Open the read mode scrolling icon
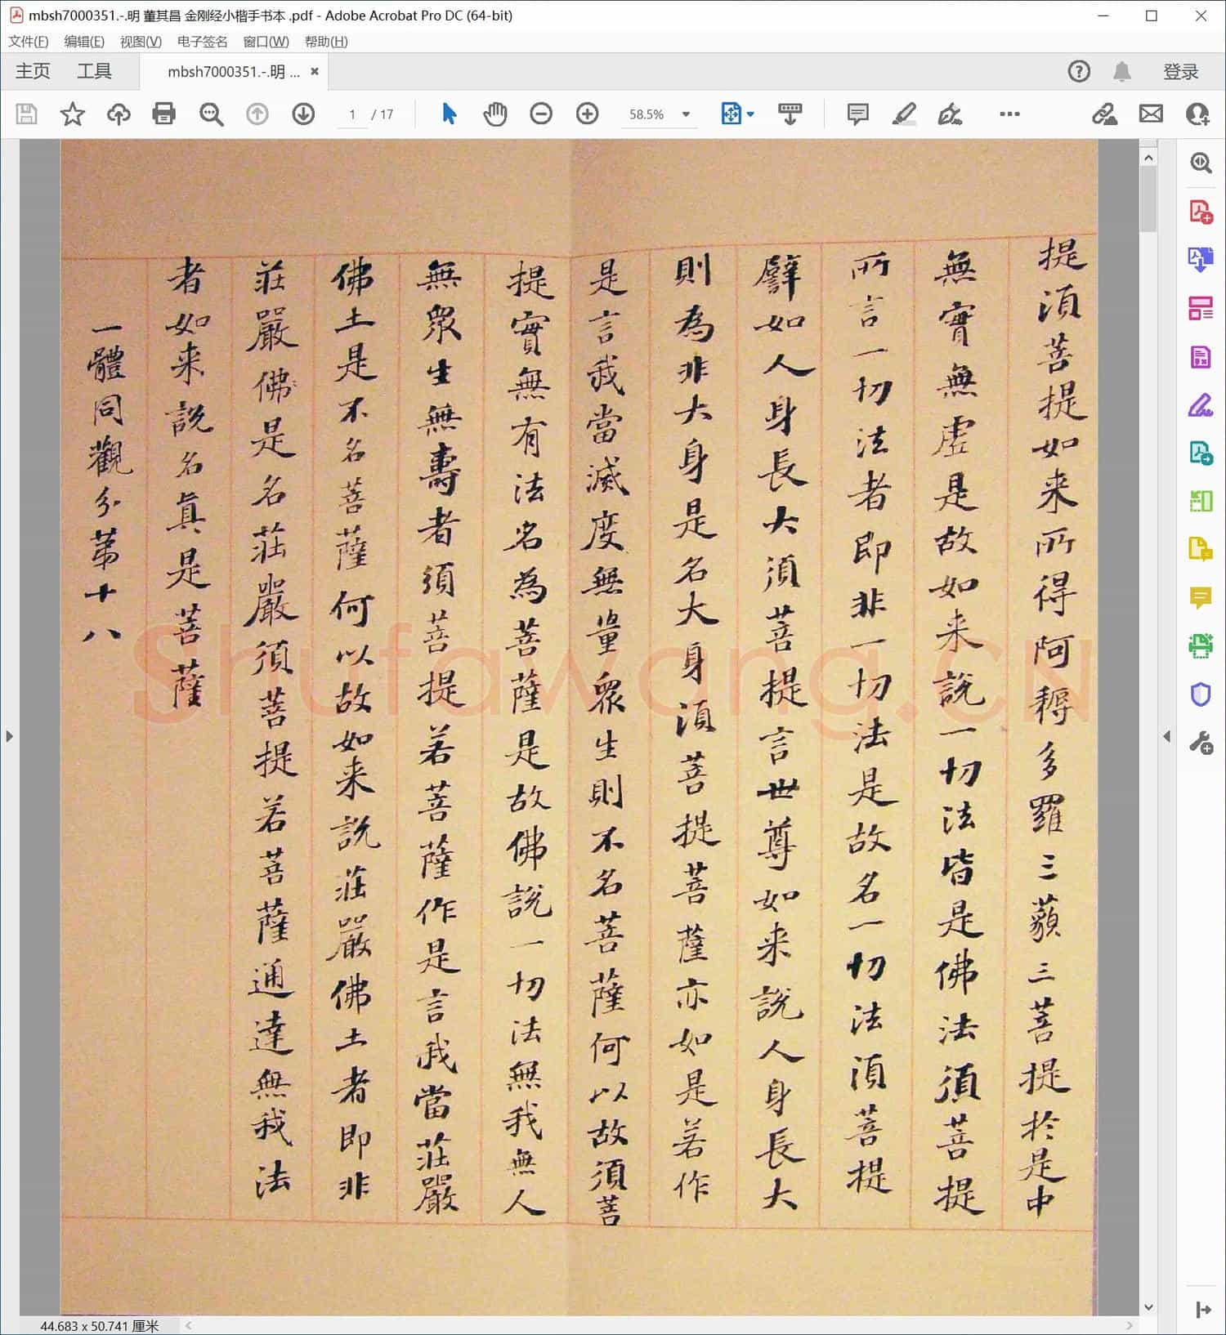Screen dimensions: 1226x1335 click(x=790, y=114)
